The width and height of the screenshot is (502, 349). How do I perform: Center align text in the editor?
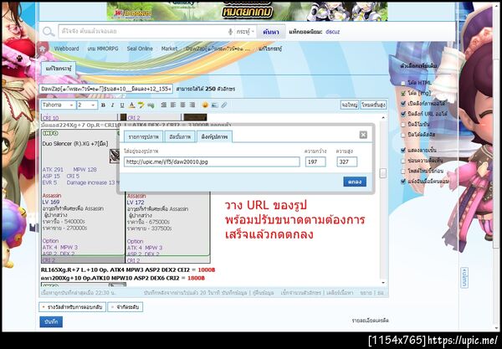(182, 105)
